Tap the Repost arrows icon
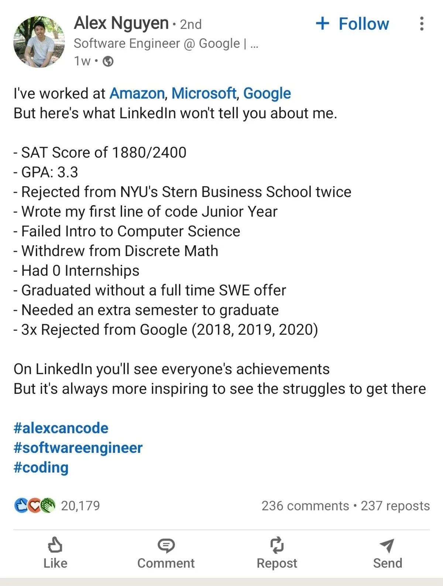 point(277,545)
